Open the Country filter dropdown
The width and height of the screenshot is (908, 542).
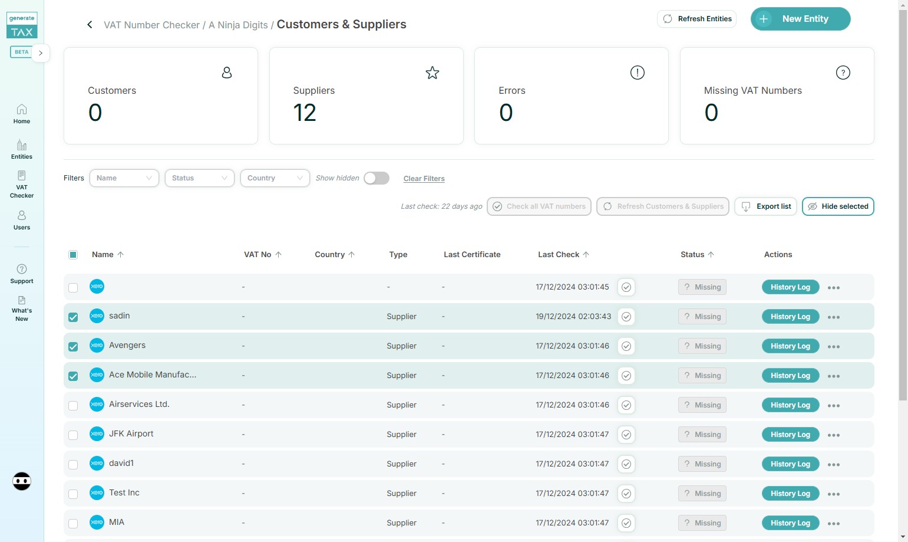[x=275, y=178]
